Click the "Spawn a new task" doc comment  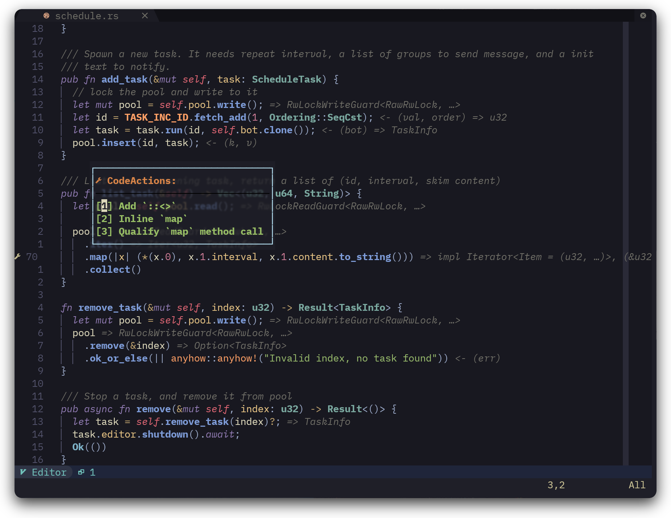pyautogui.click(x=327, y=54)
